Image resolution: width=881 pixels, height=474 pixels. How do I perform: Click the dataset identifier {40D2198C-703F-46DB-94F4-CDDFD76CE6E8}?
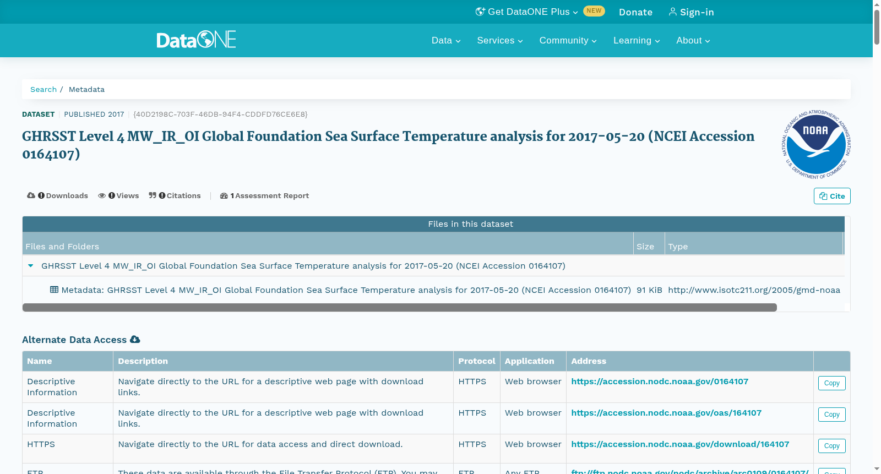click(x=220, y=114)
